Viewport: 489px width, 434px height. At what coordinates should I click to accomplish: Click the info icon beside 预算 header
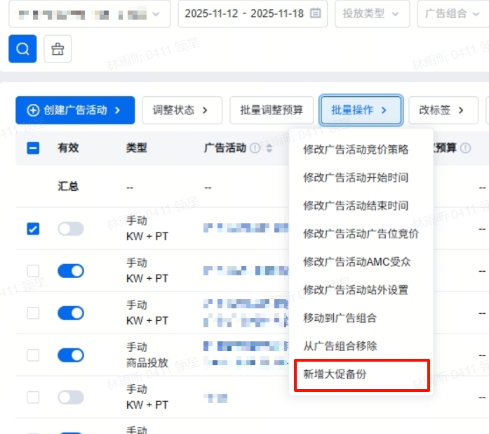(466, 148)
